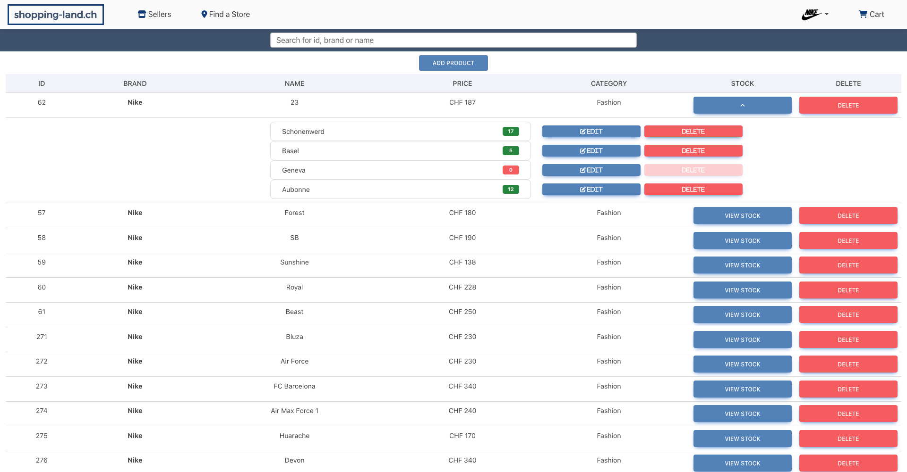907x472 pixels.
Task: View stock for the Air Max Force 1
Action: tap(742, 414)
